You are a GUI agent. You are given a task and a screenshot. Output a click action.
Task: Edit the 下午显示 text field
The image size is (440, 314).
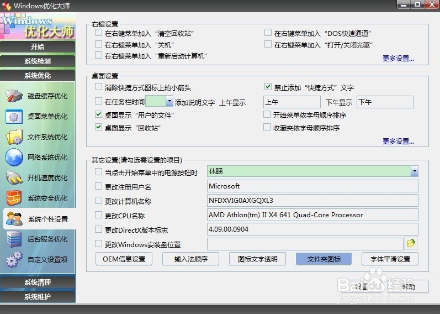coord(385,102)
